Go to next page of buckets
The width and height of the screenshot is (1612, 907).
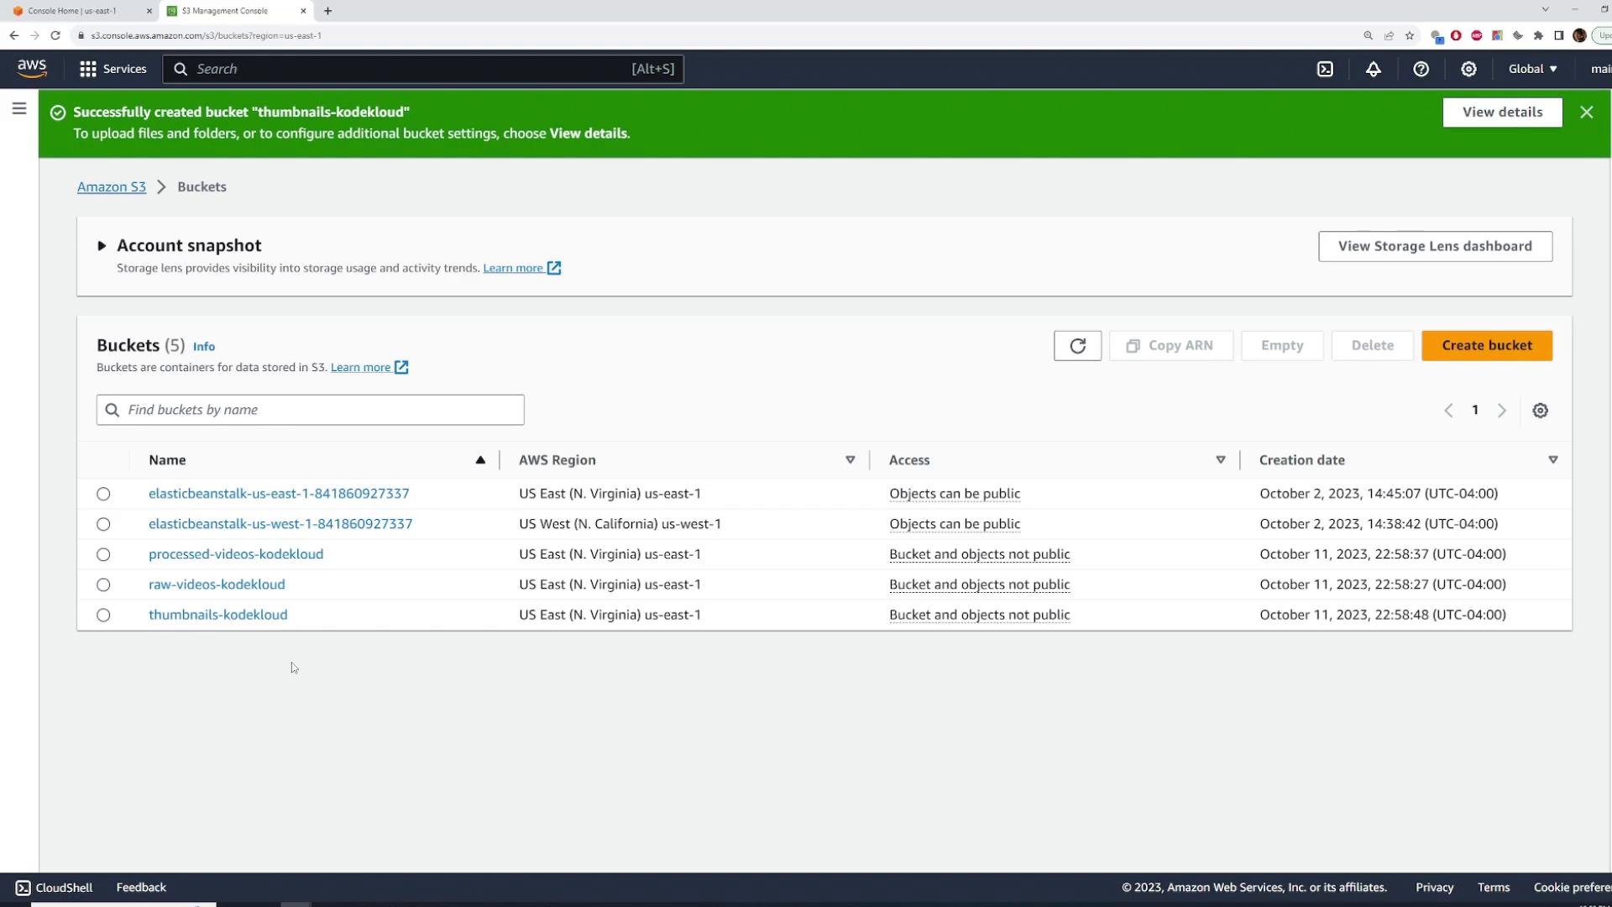[1502, 411]
